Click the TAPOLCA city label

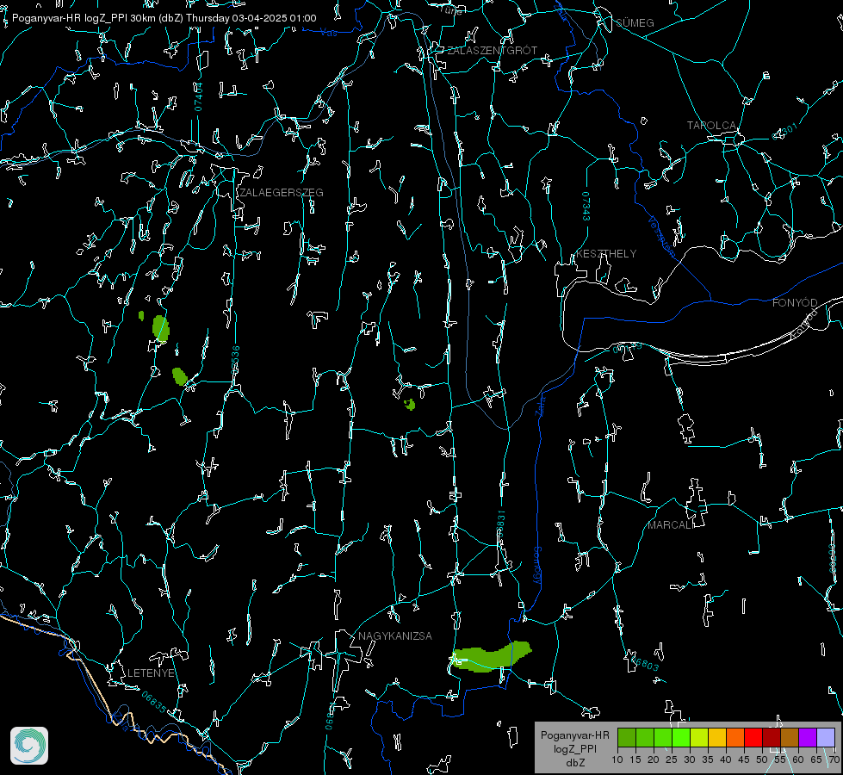point(711,126)
